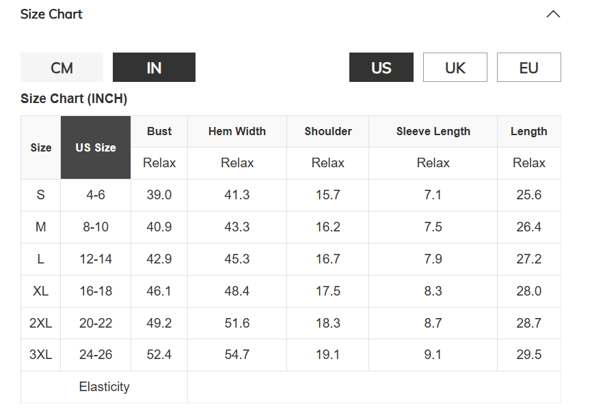Collapse the Size Chart section chevron
This screenshot has width=605, height=415.
click(x=554, y=14)
